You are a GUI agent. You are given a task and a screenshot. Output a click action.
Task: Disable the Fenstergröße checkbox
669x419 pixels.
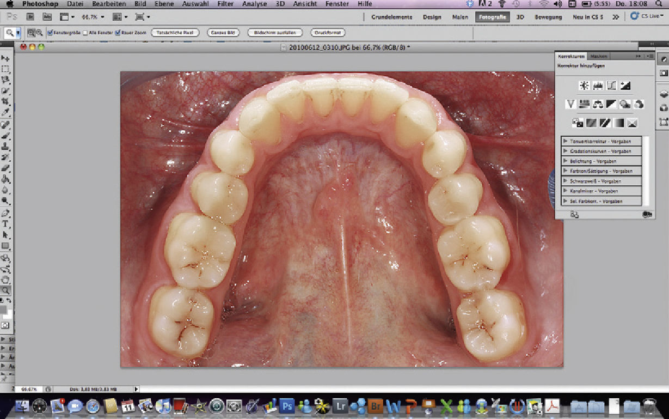click(x=50, y=33)
